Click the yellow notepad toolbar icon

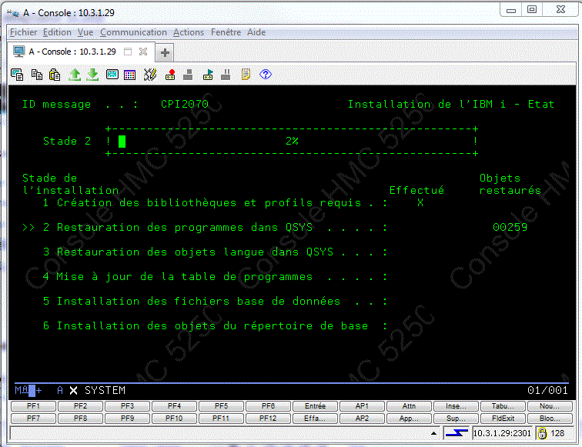coord(246,74)
